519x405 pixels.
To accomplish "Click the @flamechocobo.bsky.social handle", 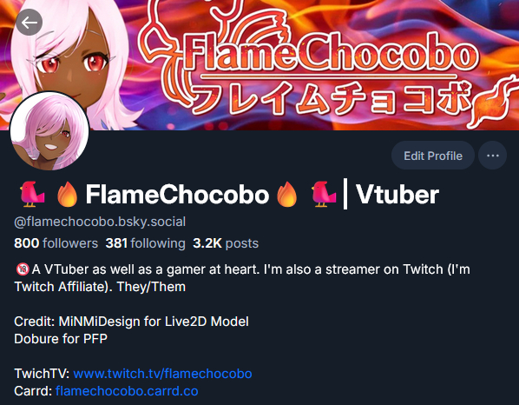I will [100, 222].
